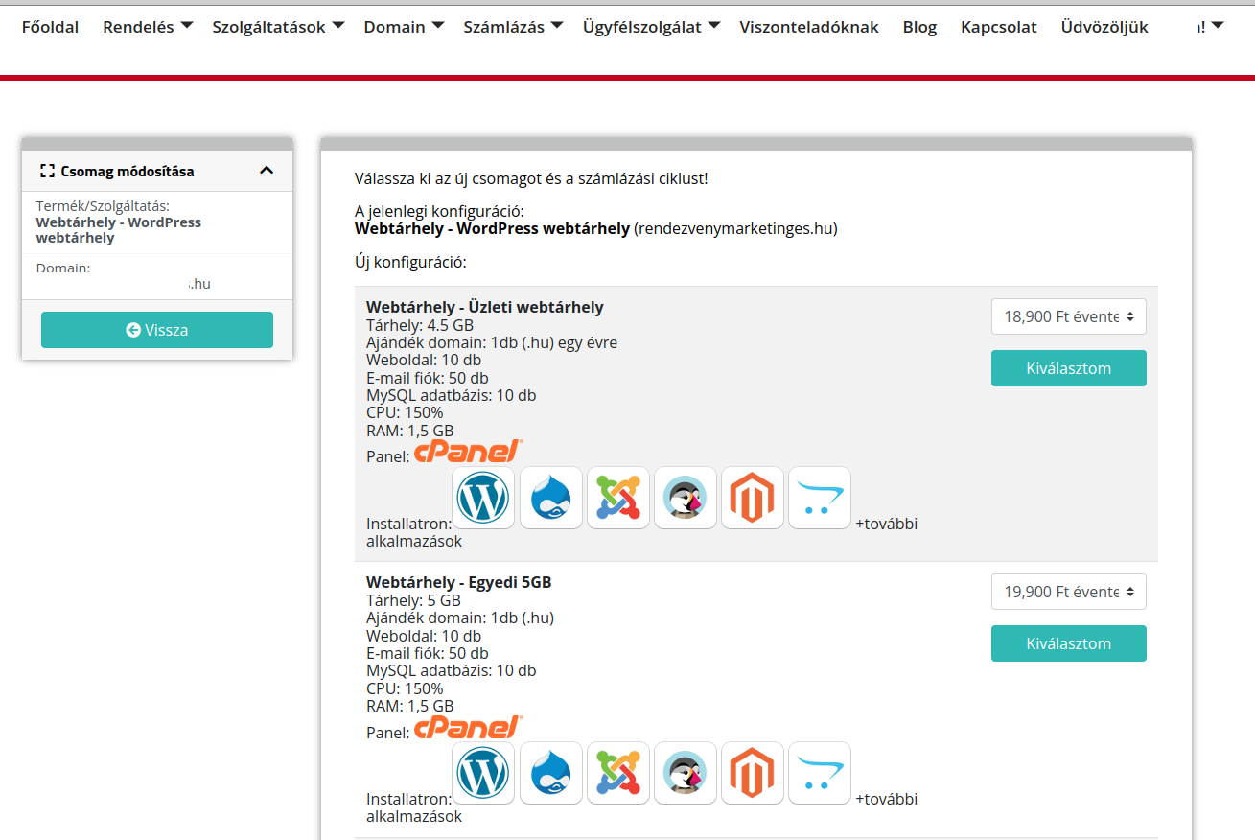This screenshot has width=1255, height=840.
Task: Click 'Tárhely: 5 GB' text
Action: click(413, 600)
